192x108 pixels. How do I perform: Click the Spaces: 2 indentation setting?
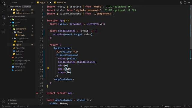point(124,106)
